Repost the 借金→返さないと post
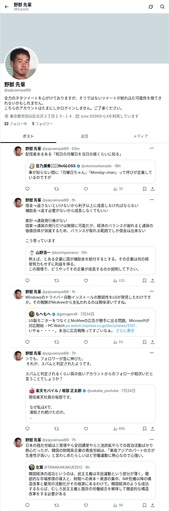 coord(57,280)
